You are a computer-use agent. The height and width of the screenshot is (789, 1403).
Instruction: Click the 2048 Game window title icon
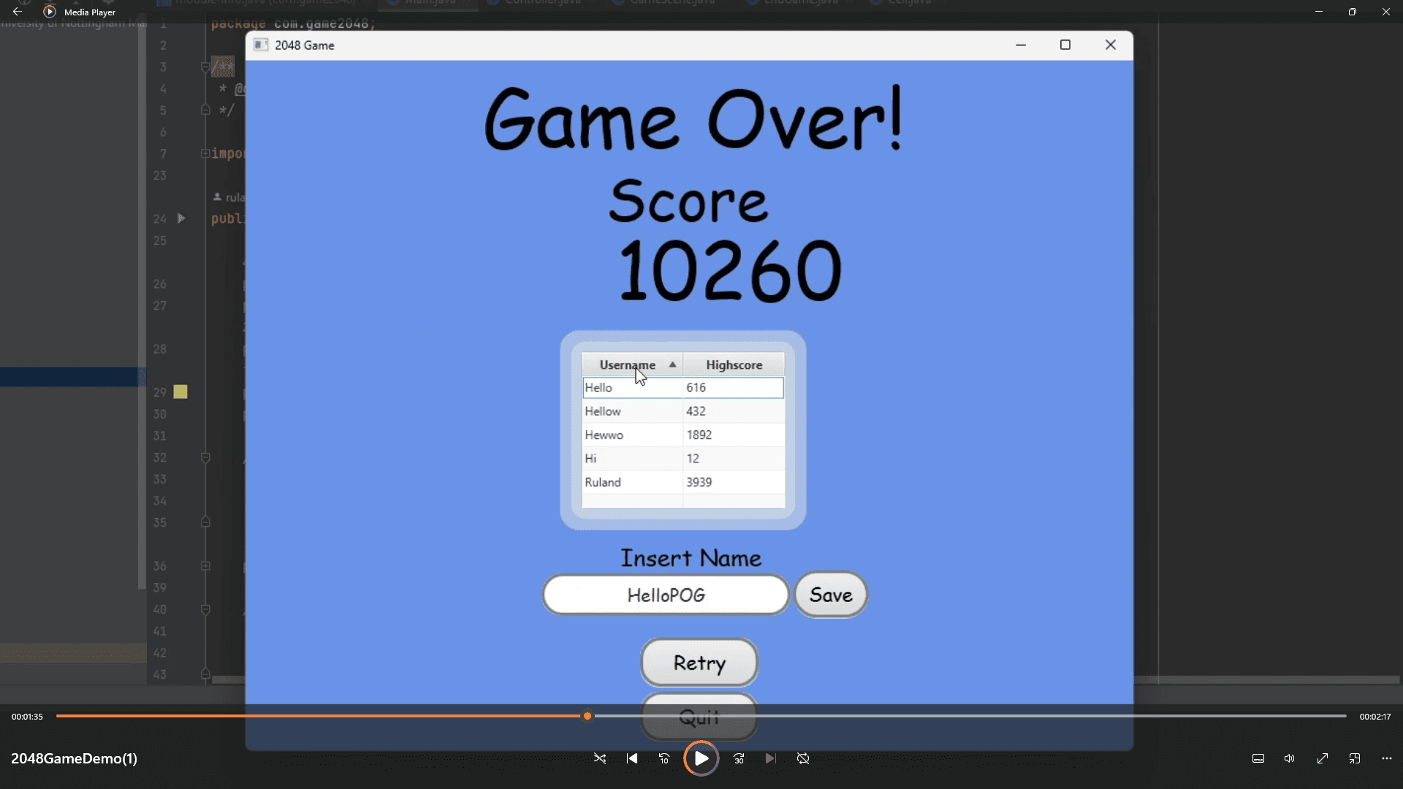pyautogui.click(x=261, y=45)
